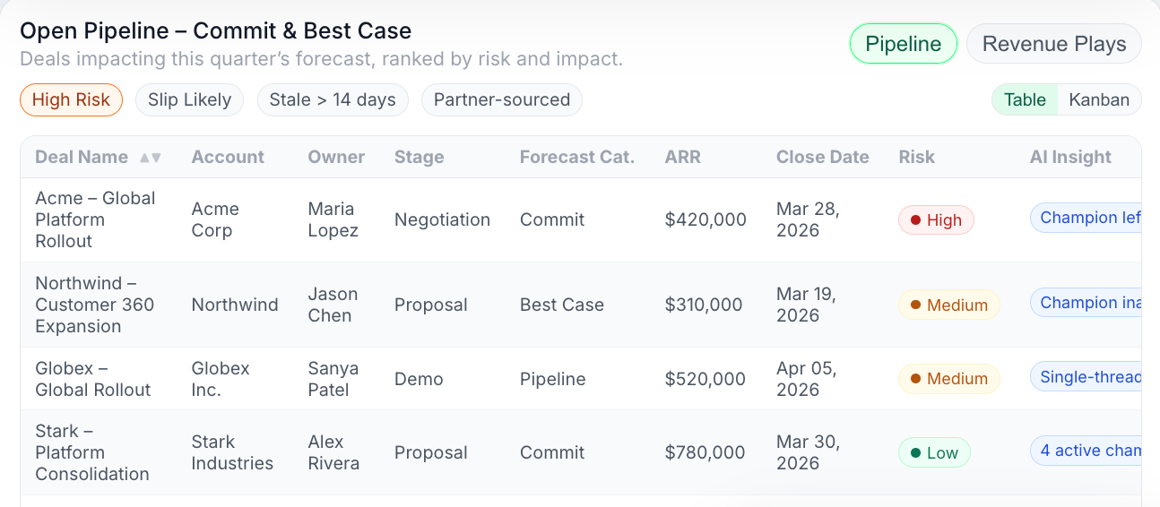The width and height of the screenshot is (1160, 507).
Task: Click the Close Date column header
Action: (x=822, y=158)
